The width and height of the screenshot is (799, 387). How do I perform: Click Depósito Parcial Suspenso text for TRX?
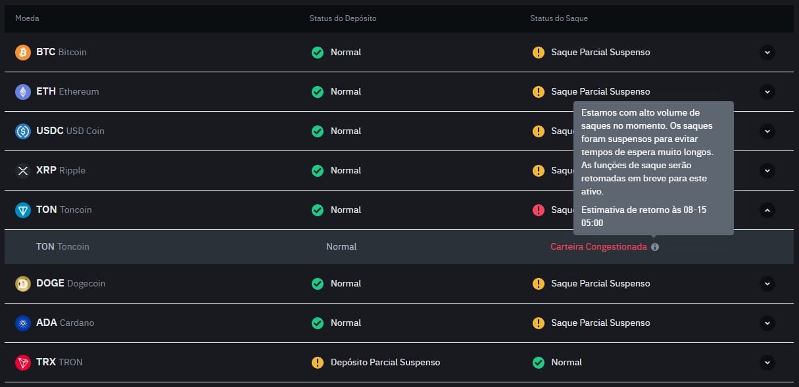[x=385, y=362]
